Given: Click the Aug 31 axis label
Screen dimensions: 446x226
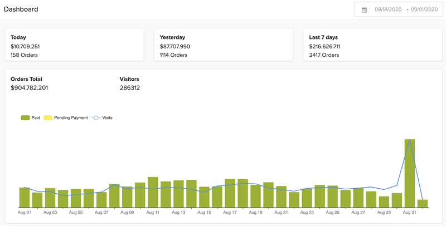Looking at the screenshot, I should point(410,213).
